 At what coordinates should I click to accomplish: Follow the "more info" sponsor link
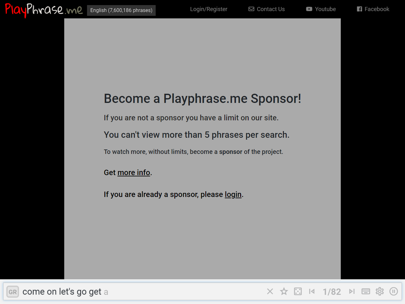pyautogui.click(x=134, y=173)
